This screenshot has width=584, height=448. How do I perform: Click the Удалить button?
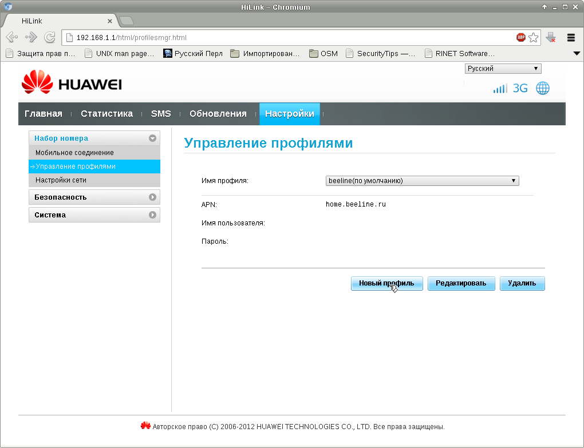[522, 284]
